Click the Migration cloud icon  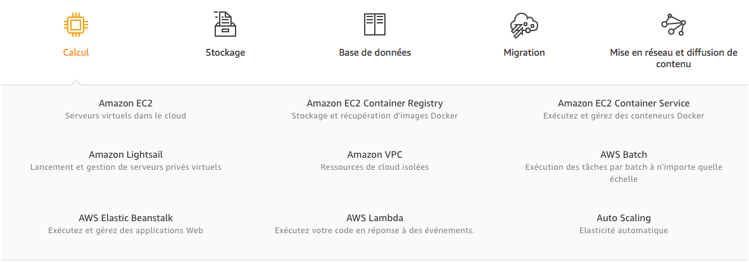coord(524,25)
